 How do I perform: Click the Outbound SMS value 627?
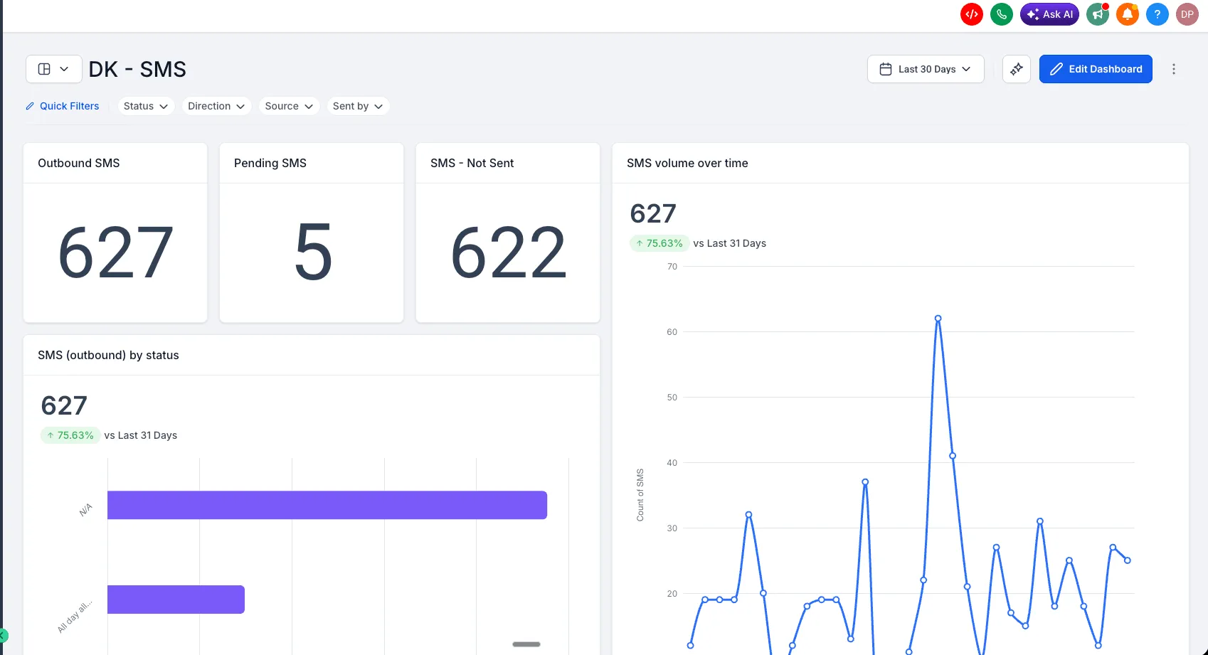tap(115, 252)
